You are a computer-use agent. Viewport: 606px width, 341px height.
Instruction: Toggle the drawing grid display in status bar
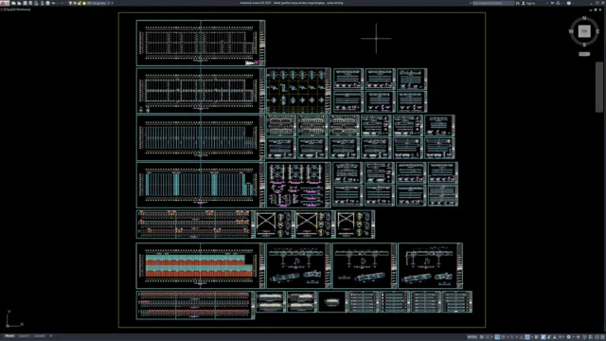(482, 337)
